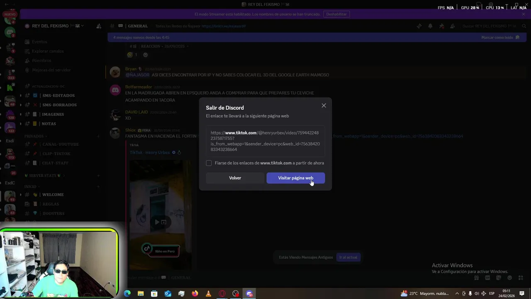
Task: Open Mejoras del servidor
Action: point(63,70)
